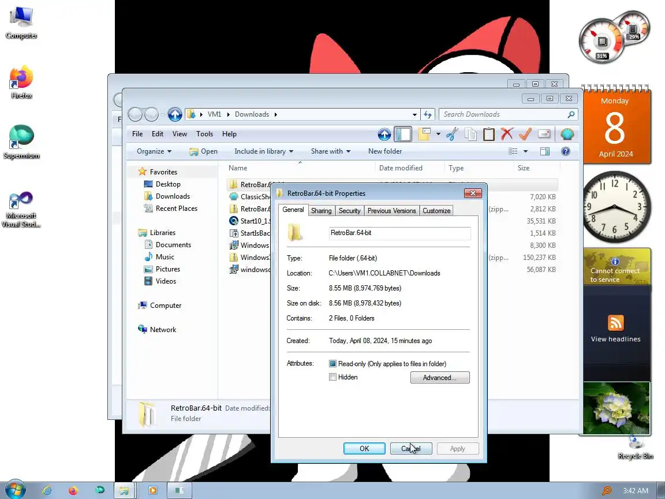Switch to the Security tab

tap(349, 211)
